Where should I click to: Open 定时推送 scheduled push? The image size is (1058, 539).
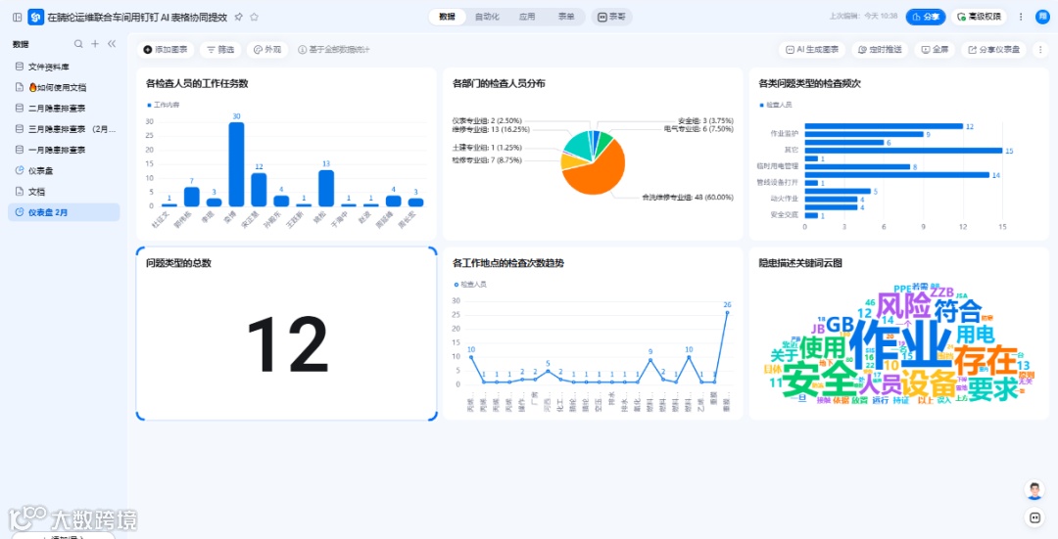[880, 49]
